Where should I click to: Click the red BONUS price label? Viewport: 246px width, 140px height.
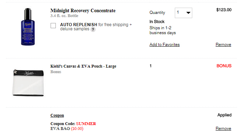pyautogui.click(x=224, y=66)
